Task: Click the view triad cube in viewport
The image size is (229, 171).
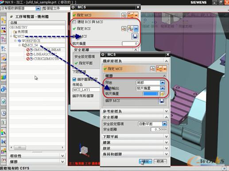Action: [85, 150]
